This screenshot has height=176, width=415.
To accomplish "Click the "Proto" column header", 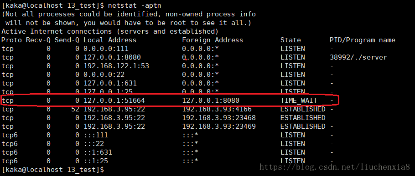I will point(12,40).
